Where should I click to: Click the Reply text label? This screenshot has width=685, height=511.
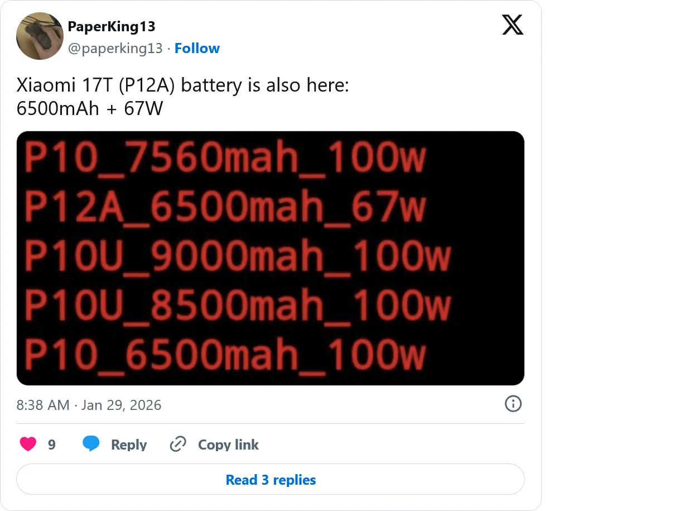(129, 444)
